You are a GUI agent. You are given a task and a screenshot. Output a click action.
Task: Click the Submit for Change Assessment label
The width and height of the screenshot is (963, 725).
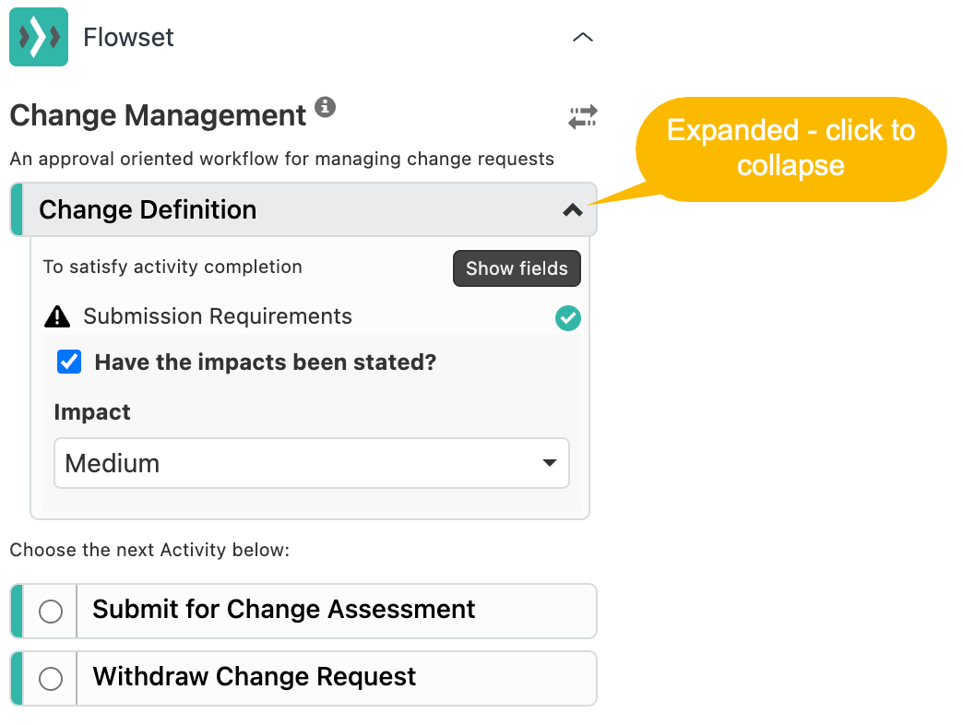[x=284, y=610]
